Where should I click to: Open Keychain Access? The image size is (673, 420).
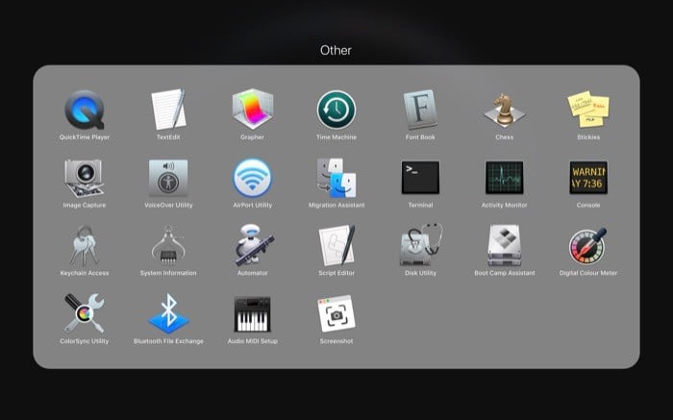click(x=85, y=245)
